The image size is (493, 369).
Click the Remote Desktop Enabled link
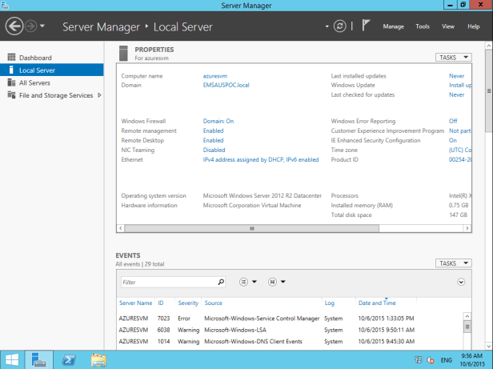click(213, 140)
